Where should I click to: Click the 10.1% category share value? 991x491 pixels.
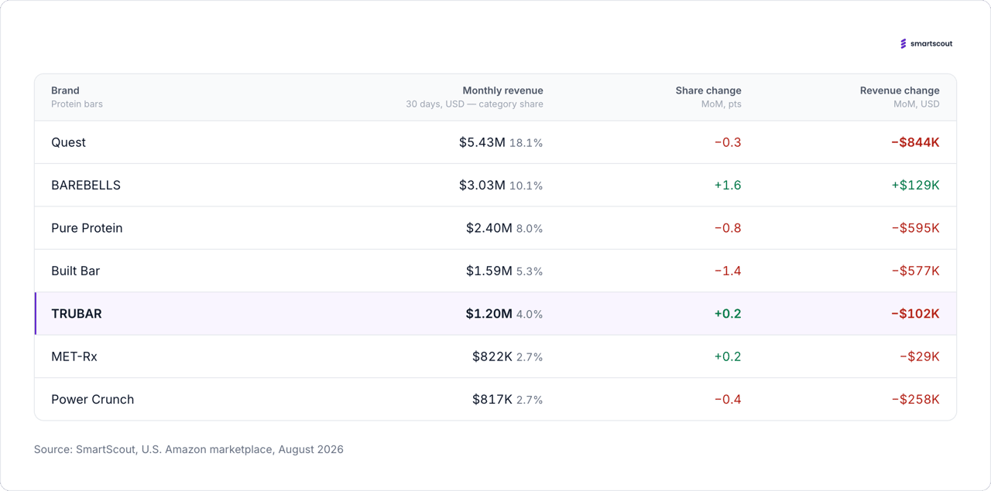pos(526,186)
